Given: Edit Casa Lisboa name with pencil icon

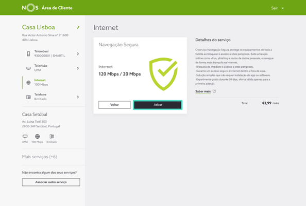Looking at the screenshot, I should point(78,27).
